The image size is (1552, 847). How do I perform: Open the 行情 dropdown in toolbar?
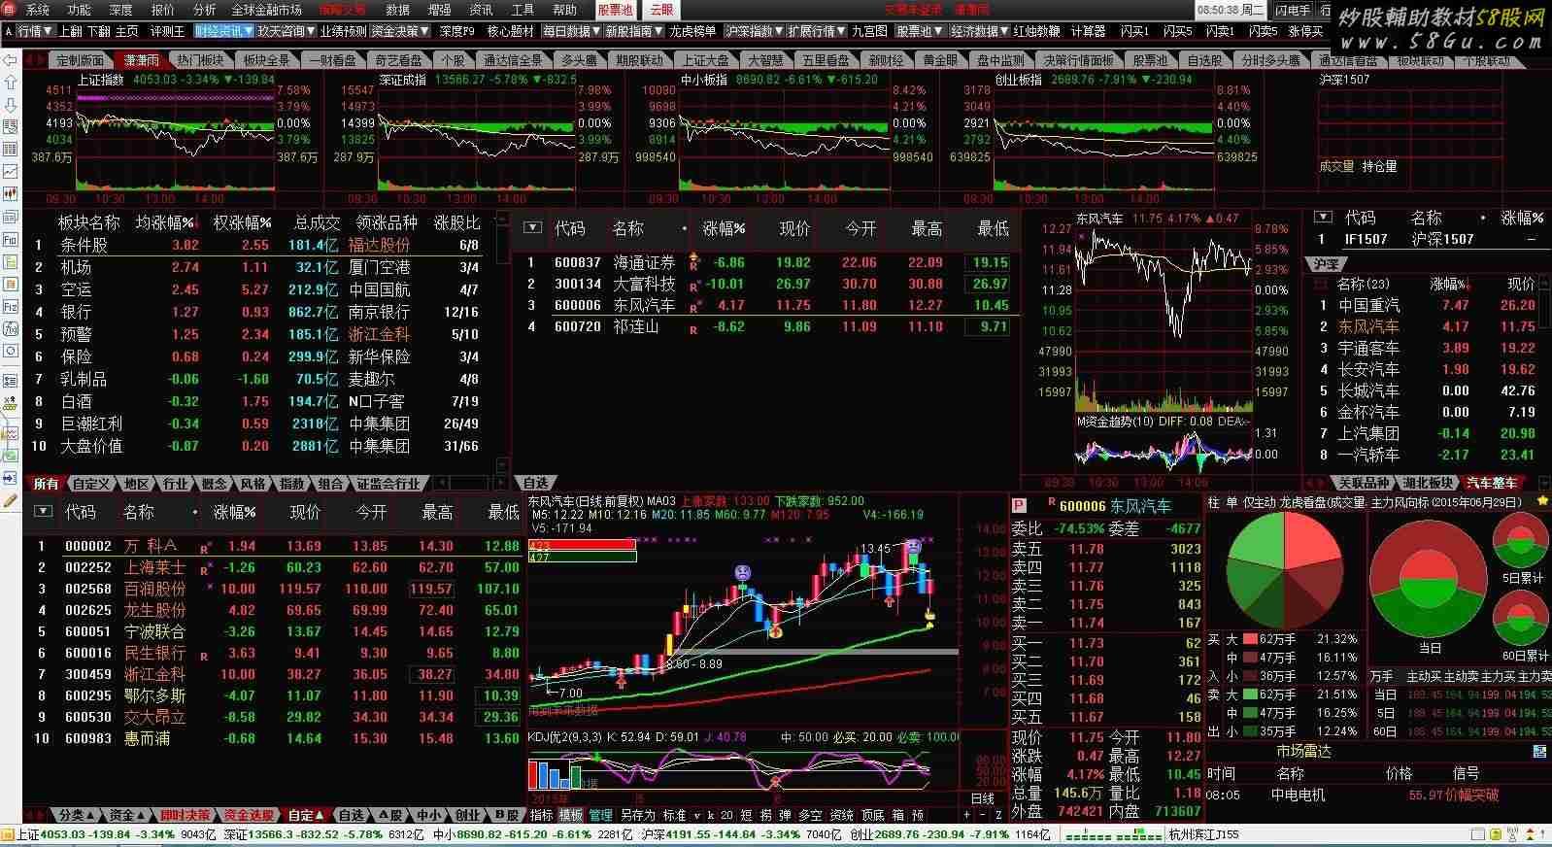tap(35, 31)
